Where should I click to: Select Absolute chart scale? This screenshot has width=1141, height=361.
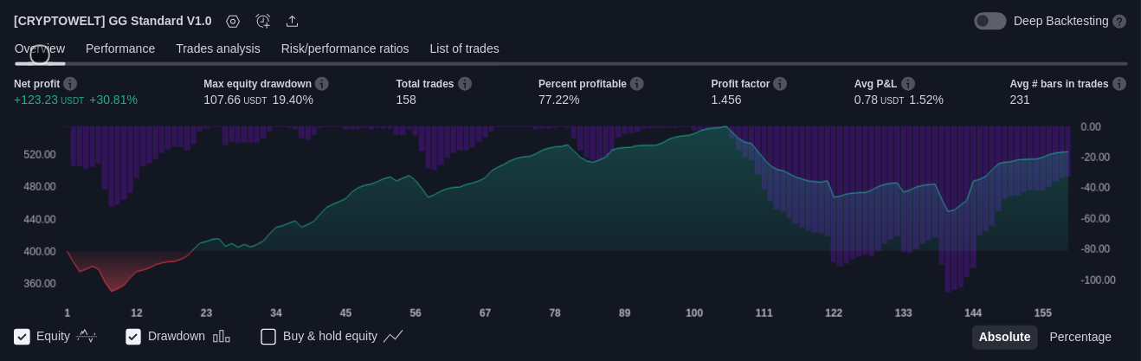tap(1004, 337)
